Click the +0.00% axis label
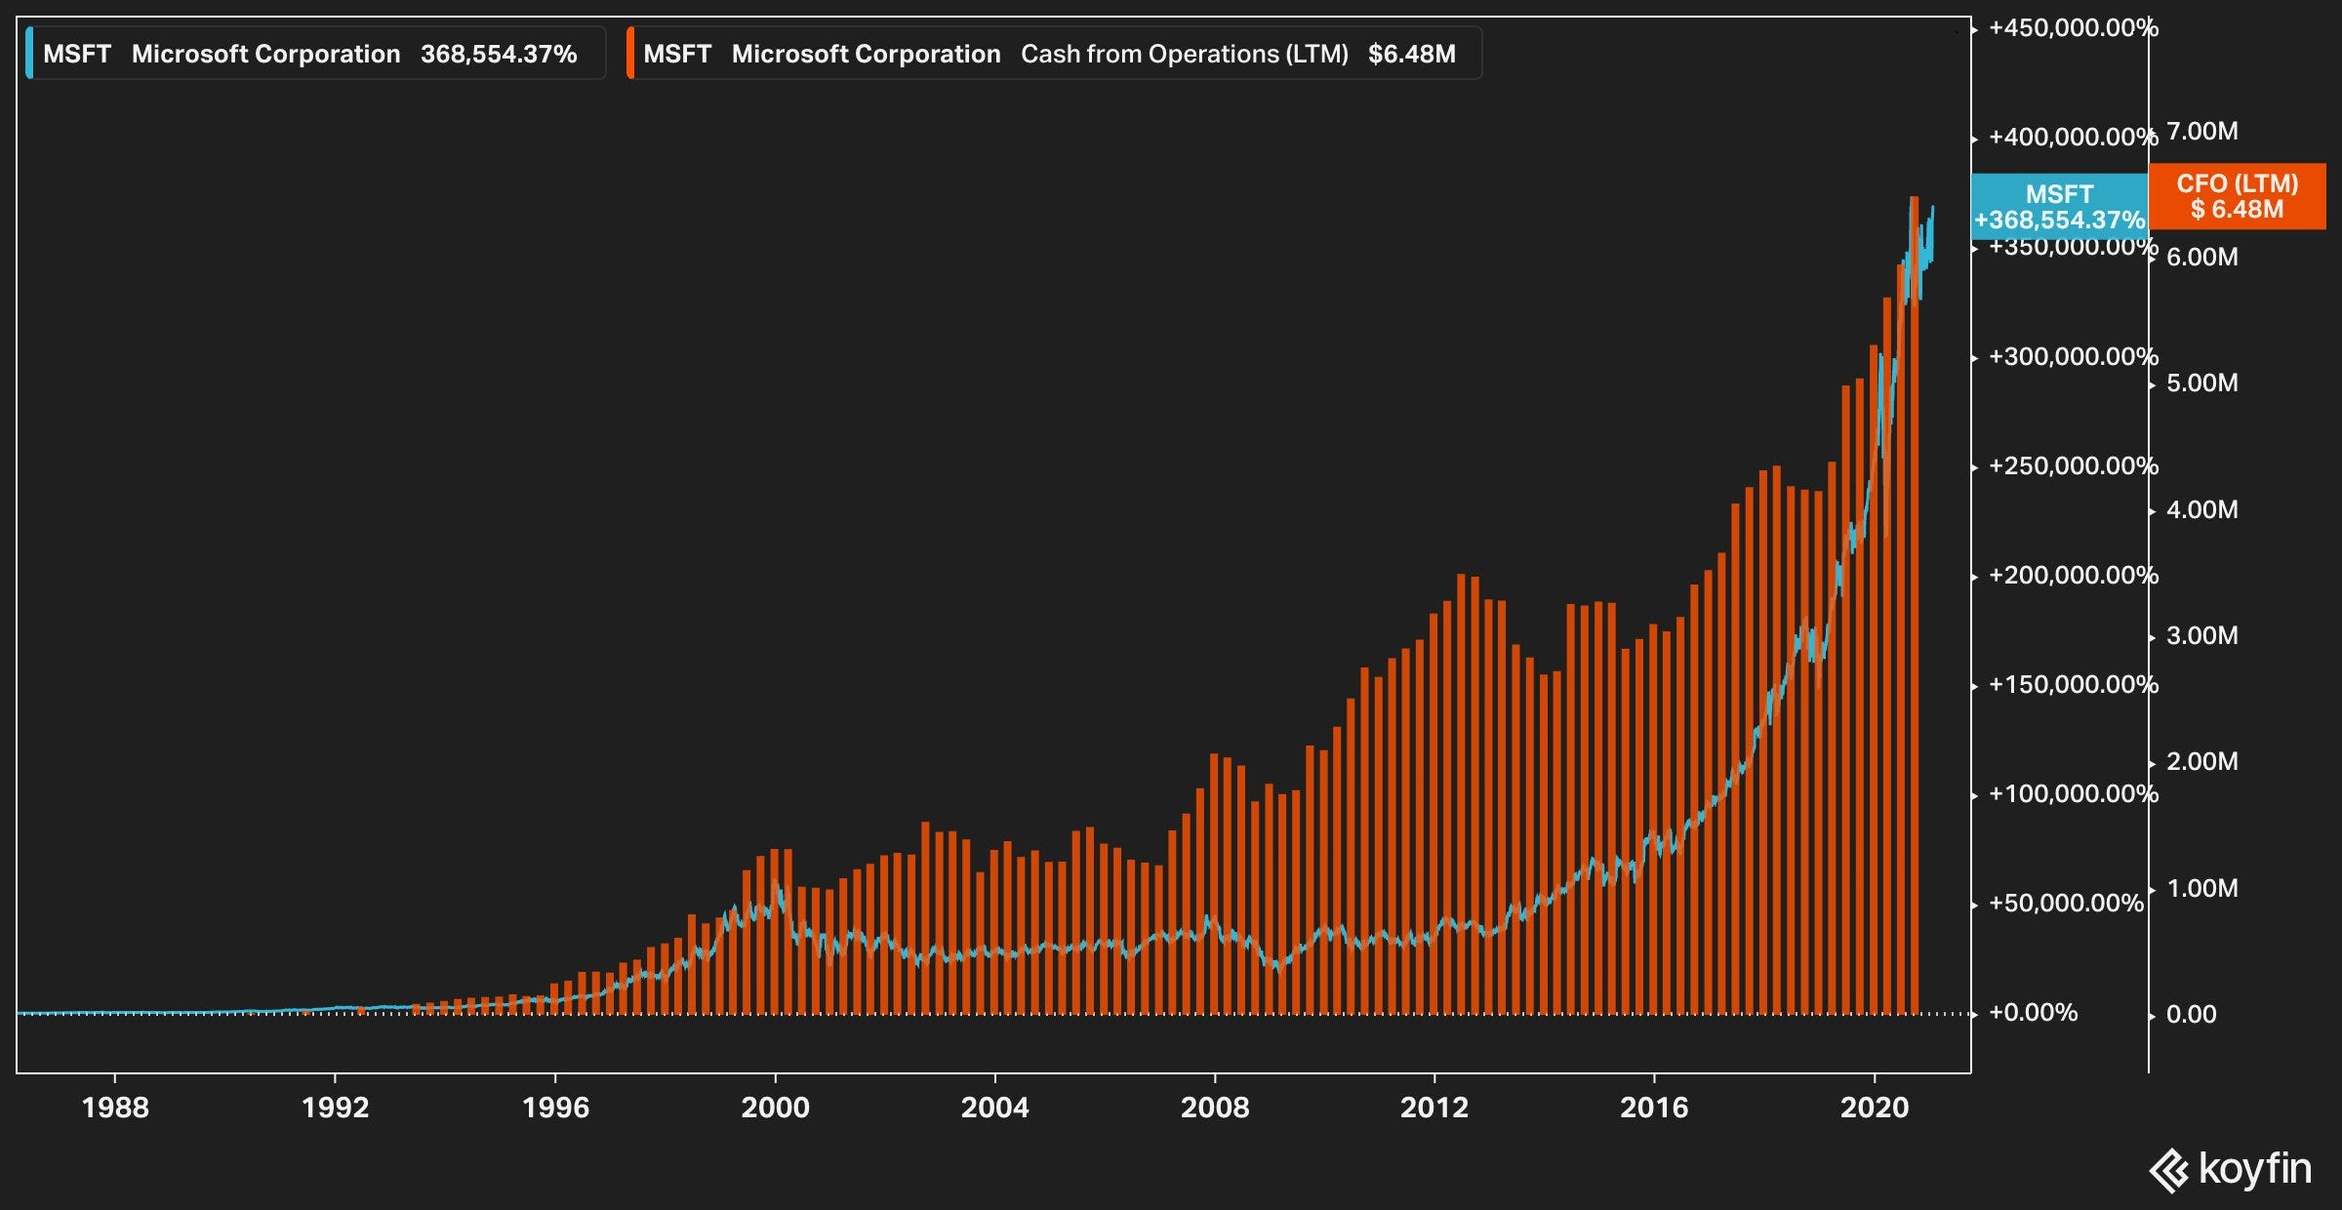 point(2033,1012)
